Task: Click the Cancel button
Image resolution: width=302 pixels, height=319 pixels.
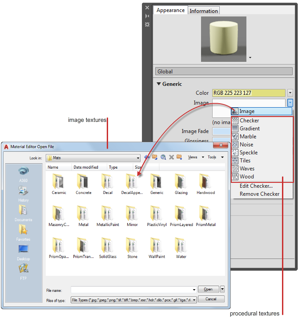Action: click(211, 299)
